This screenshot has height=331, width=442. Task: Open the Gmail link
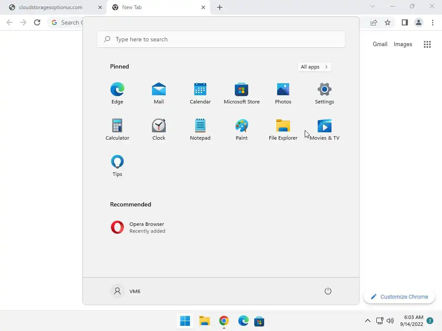point(380,44)
